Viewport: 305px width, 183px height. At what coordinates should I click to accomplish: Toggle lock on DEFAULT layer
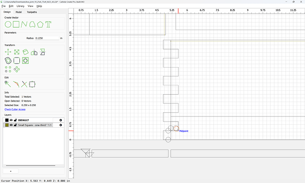[x=15, y=120]
